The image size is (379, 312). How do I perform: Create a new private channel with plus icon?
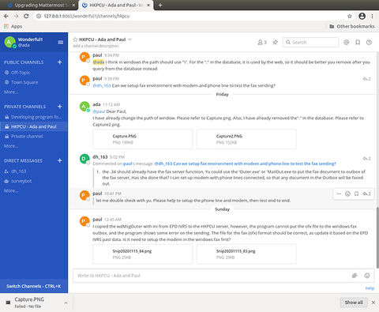click(60, 107)
